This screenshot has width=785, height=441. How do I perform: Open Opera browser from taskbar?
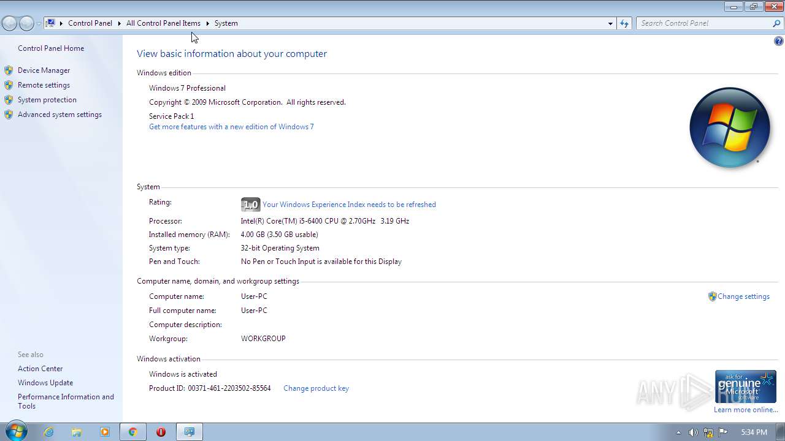(x=161, y=432)
